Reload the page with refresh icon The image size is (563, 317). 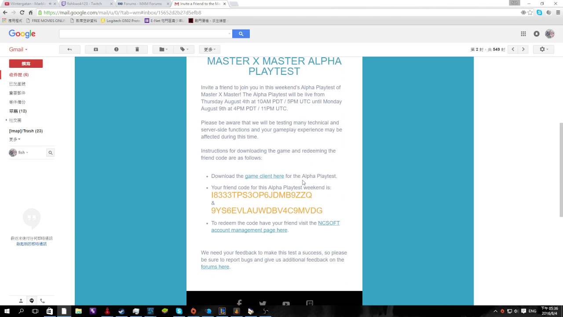(22, 13)
